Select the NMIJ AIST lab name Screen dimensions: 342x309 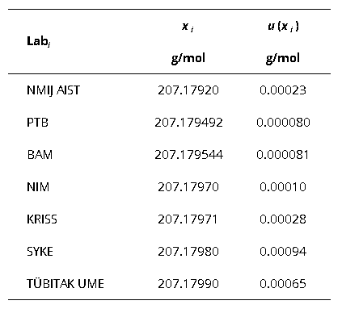(53, 90)
